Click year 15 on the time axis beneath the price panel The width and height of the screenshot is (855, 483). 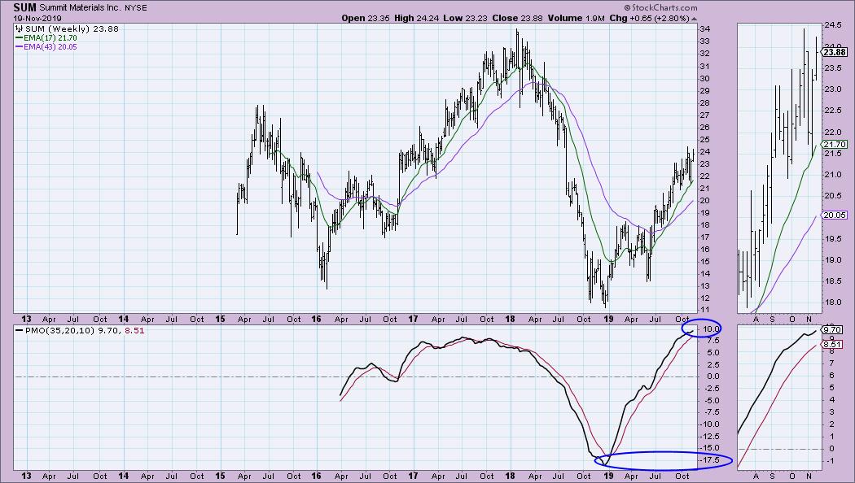click(x=220, y=319)
